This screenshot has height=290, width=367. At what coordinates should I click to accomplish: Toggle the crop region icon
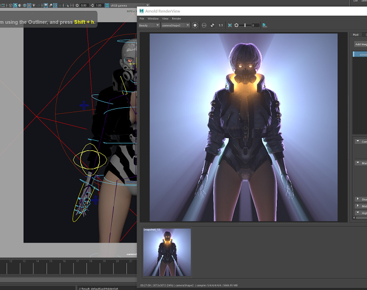[230, 25]
